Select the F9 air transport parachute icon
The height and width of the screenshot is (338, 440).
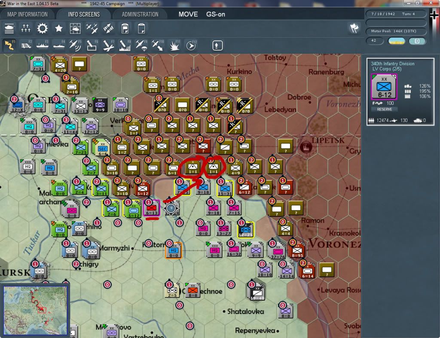tap(141, 45)
